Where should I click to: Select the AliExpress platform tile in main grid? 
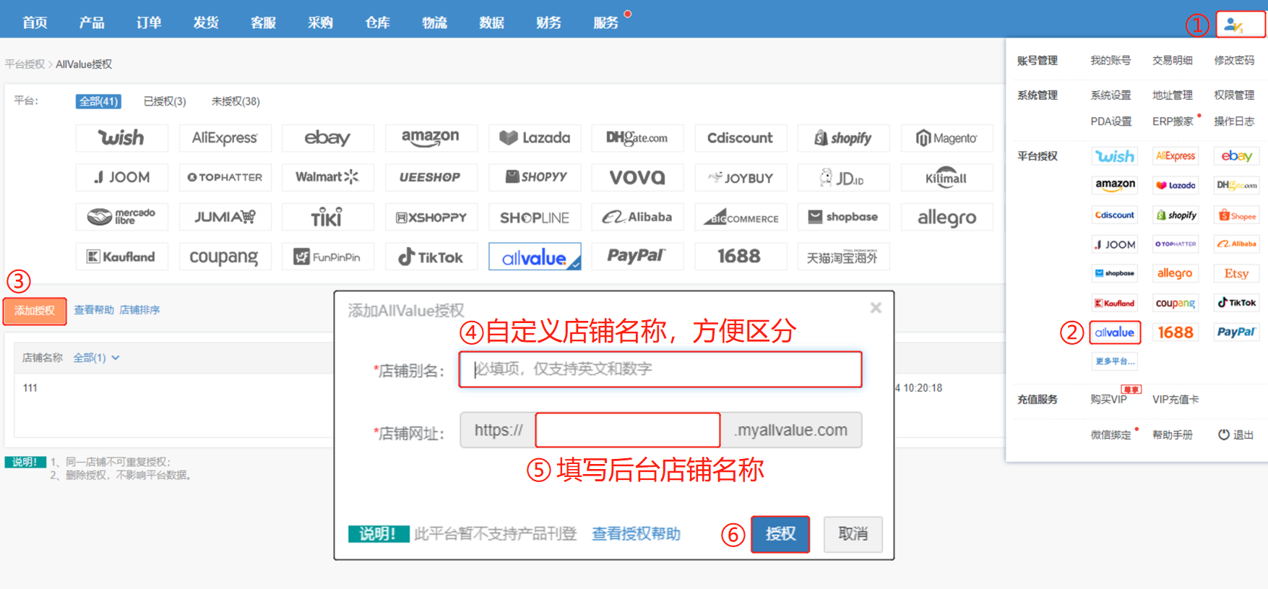pyautogui.click(x=225, y=137)
